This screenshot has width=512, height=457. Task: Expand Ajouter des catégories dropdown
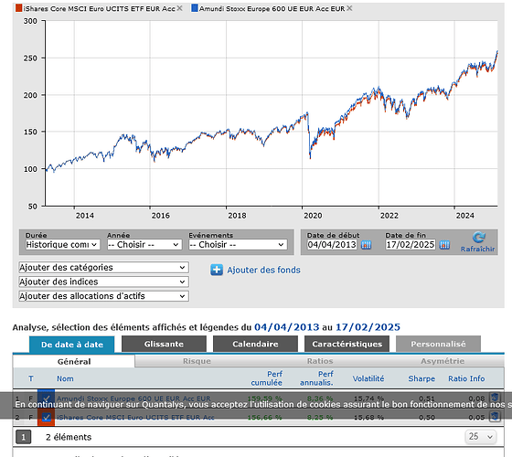pyautogui.click(x=103, y=267)
